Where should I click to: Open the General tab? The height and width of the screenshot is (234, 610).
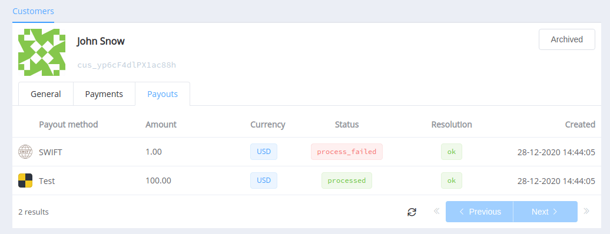coord(46,94)
